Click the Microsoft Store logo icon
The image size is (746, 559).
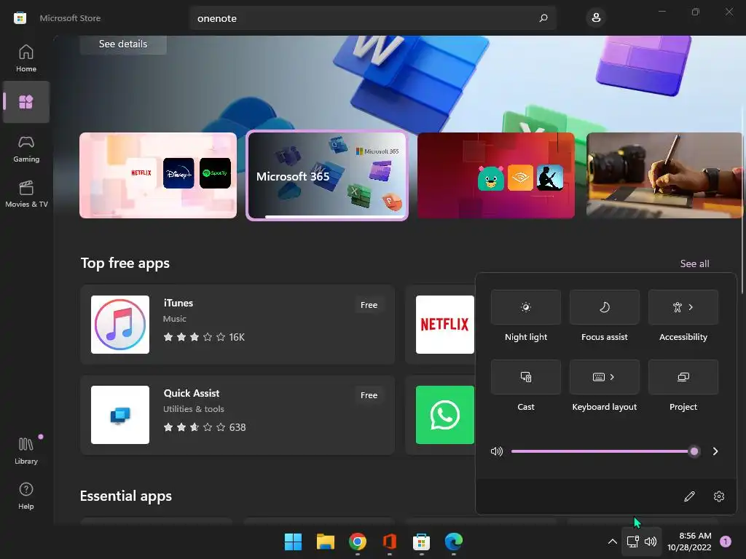point(20,18)
